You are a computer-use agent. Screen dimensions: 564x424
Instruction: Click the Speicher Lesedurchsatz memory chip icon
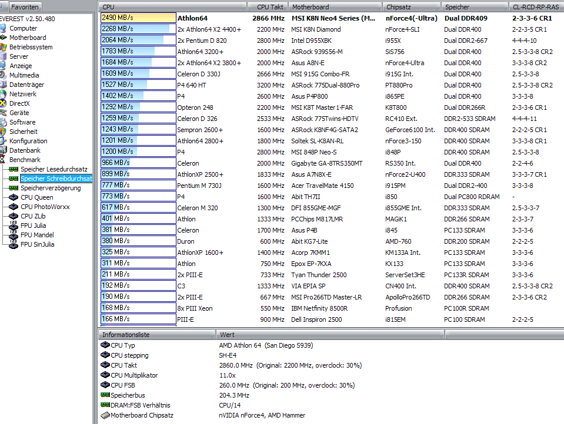click(14, 169)
